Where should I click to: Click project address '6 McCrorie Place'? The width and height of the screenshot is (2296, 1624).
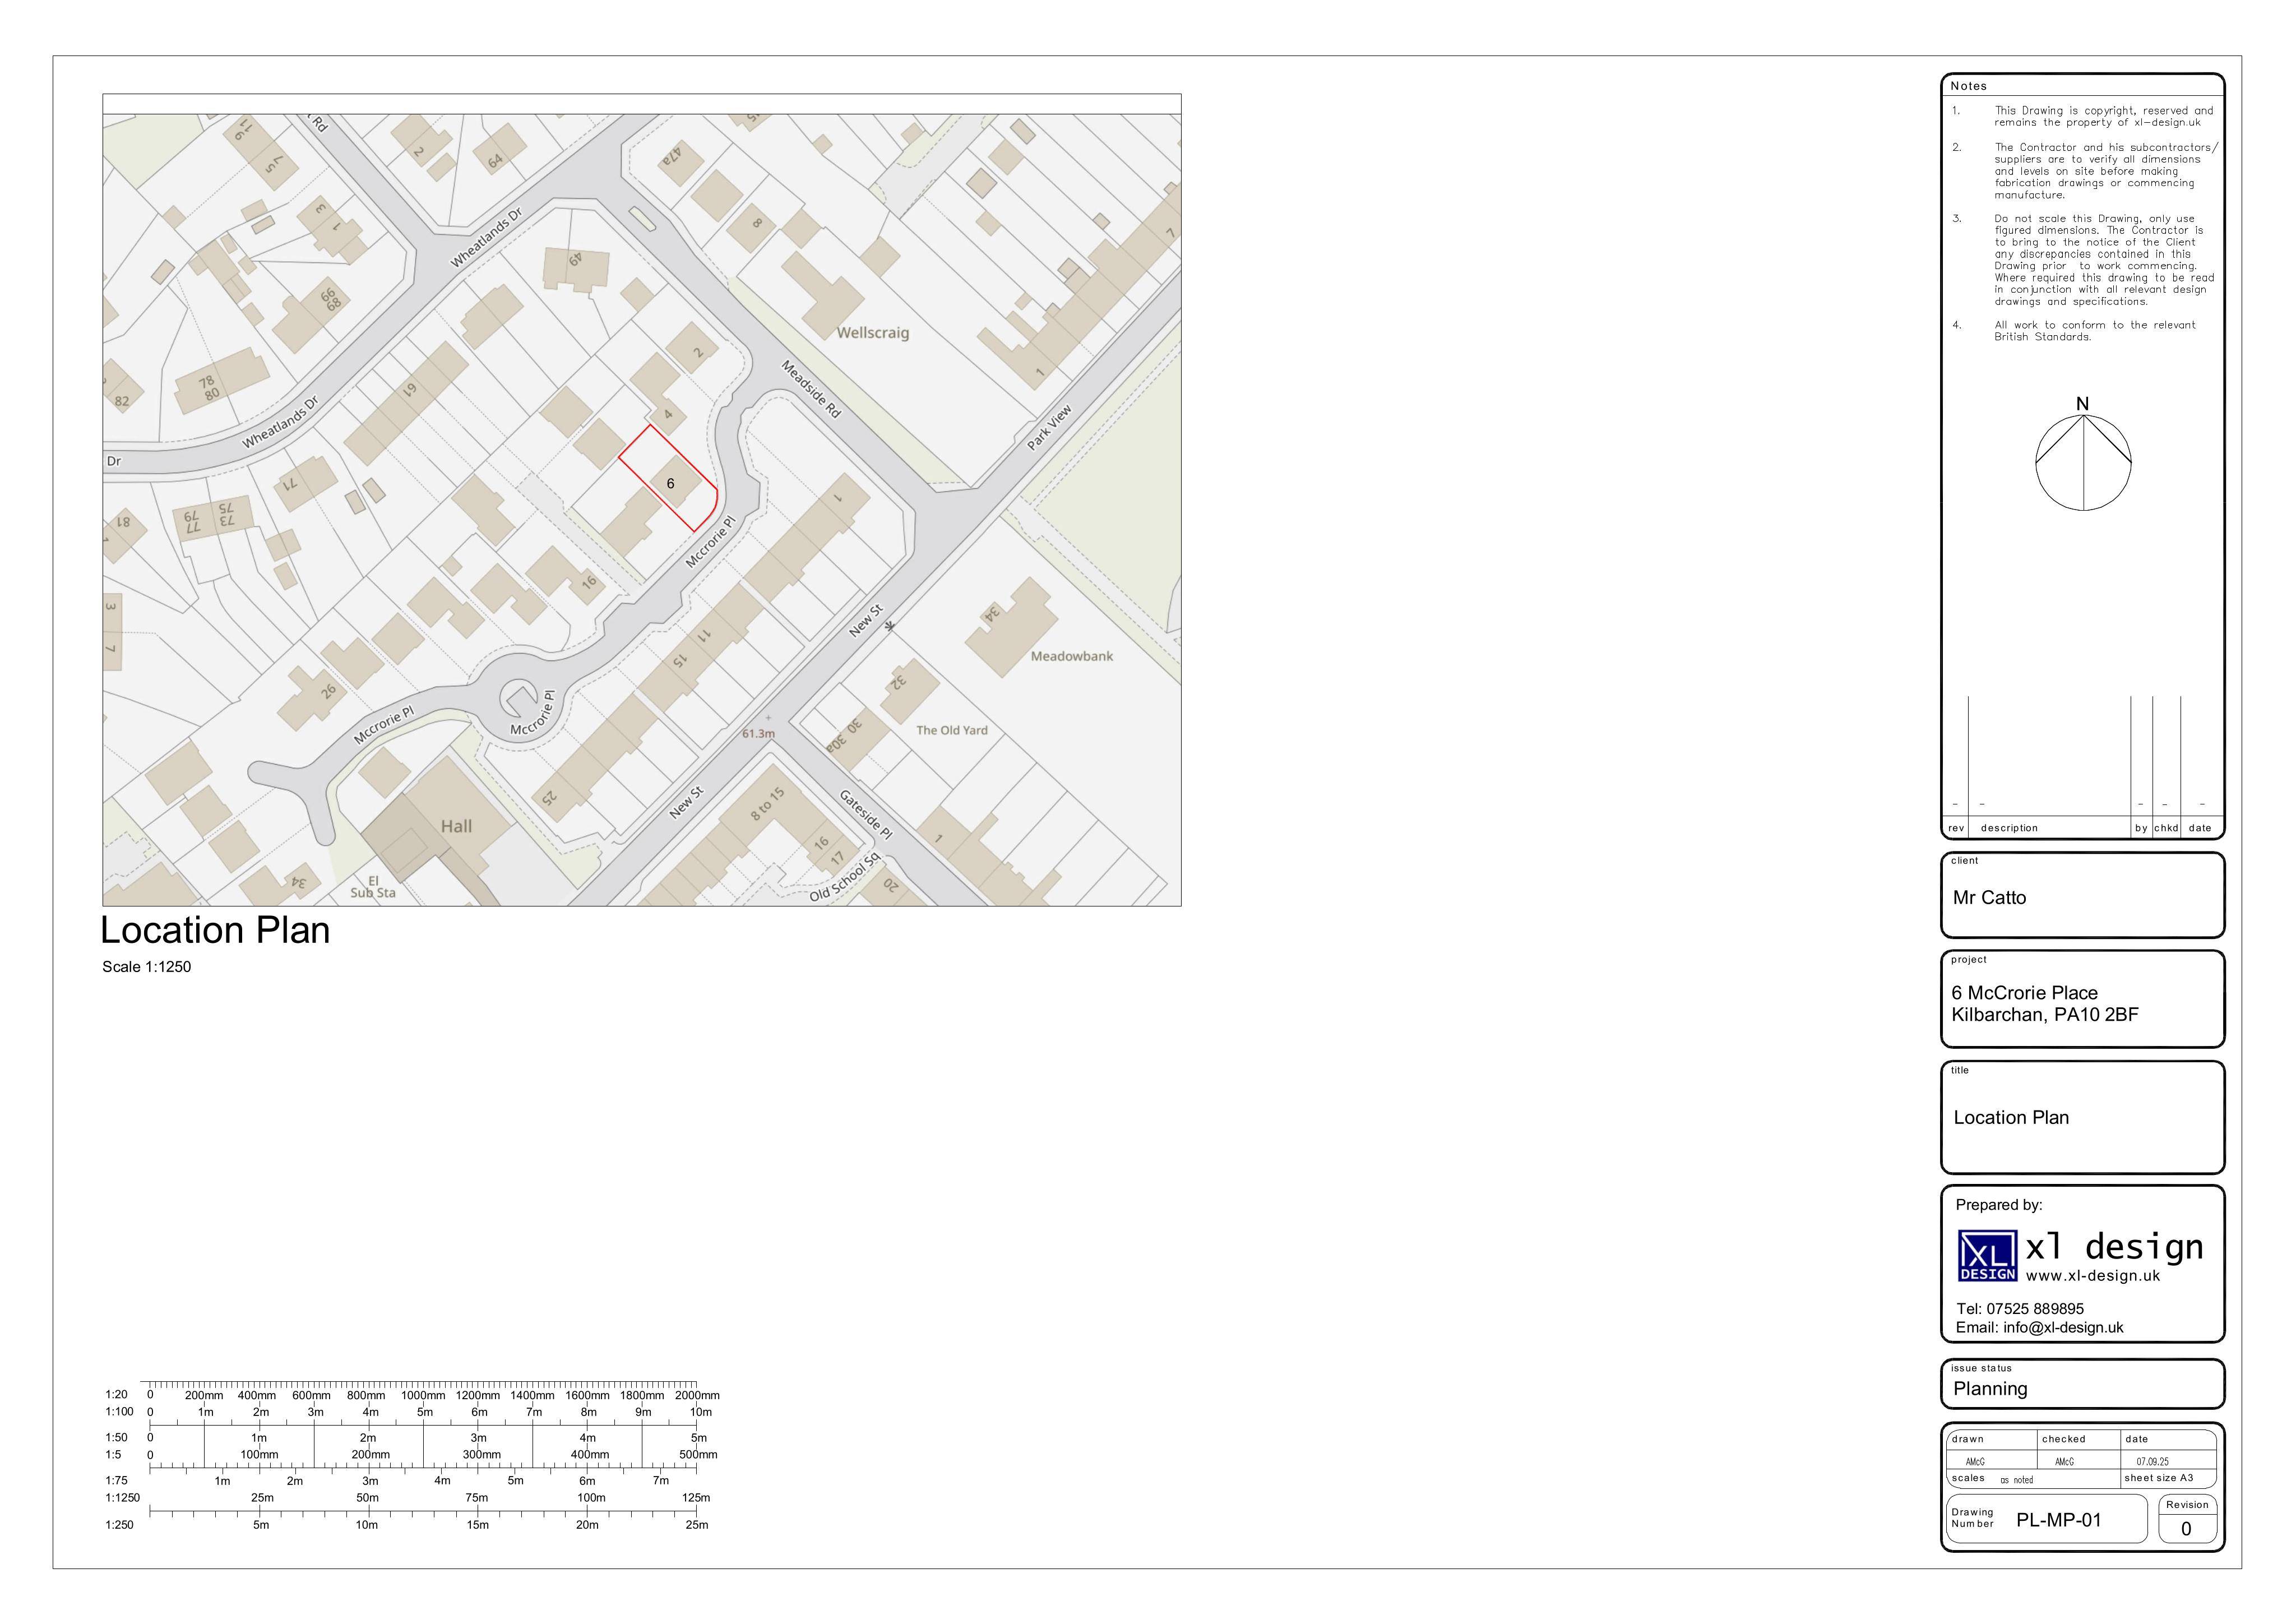pyautogui.click(x=2024, y=993)
